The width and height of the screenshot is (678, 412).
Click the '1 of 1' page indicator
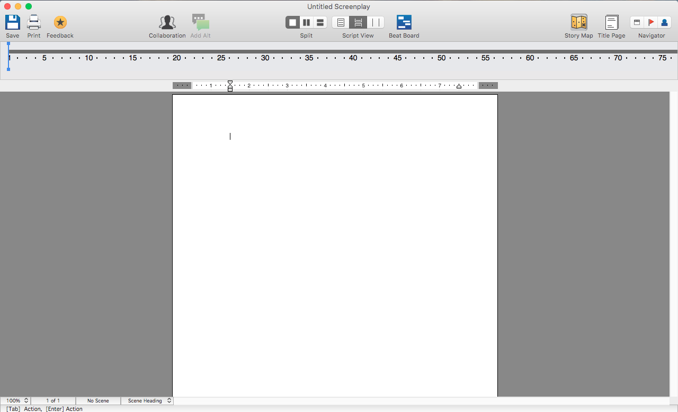53,401
